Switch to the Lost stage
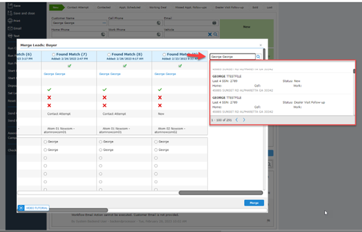Image resolution: width=362 pixels, height=232 pixels. click(x=270, y=8)
